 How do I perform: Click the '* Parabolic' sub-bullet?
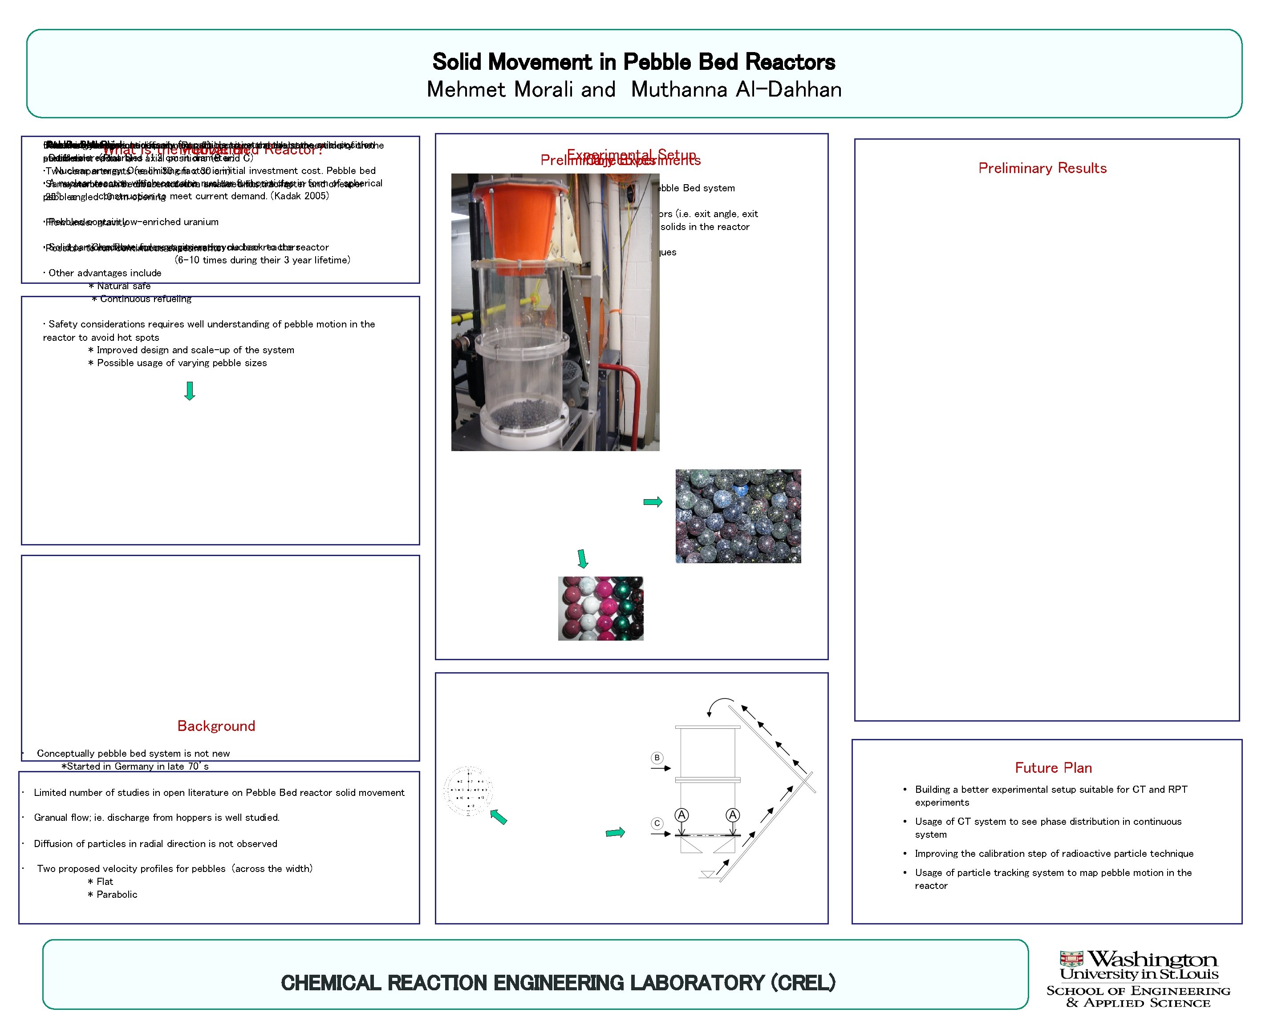pyautogui.click(x=112, y=895)
